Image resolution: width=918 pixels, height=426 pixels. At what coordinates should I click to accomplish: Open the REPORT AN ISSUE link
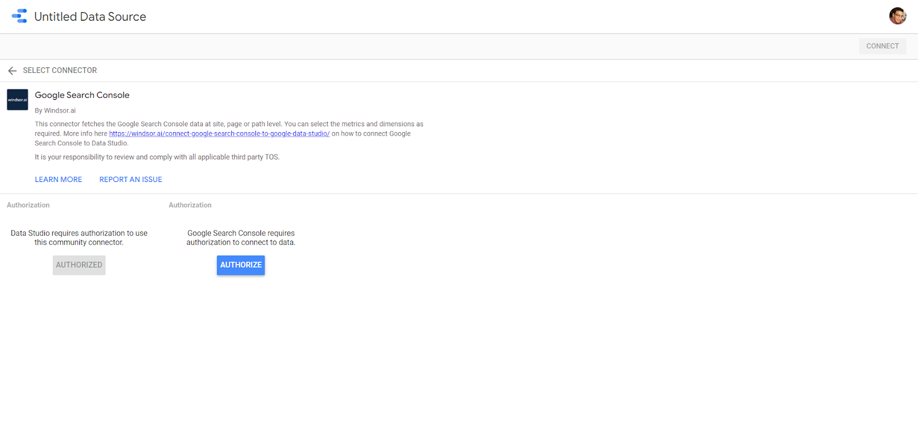point(131,180)
